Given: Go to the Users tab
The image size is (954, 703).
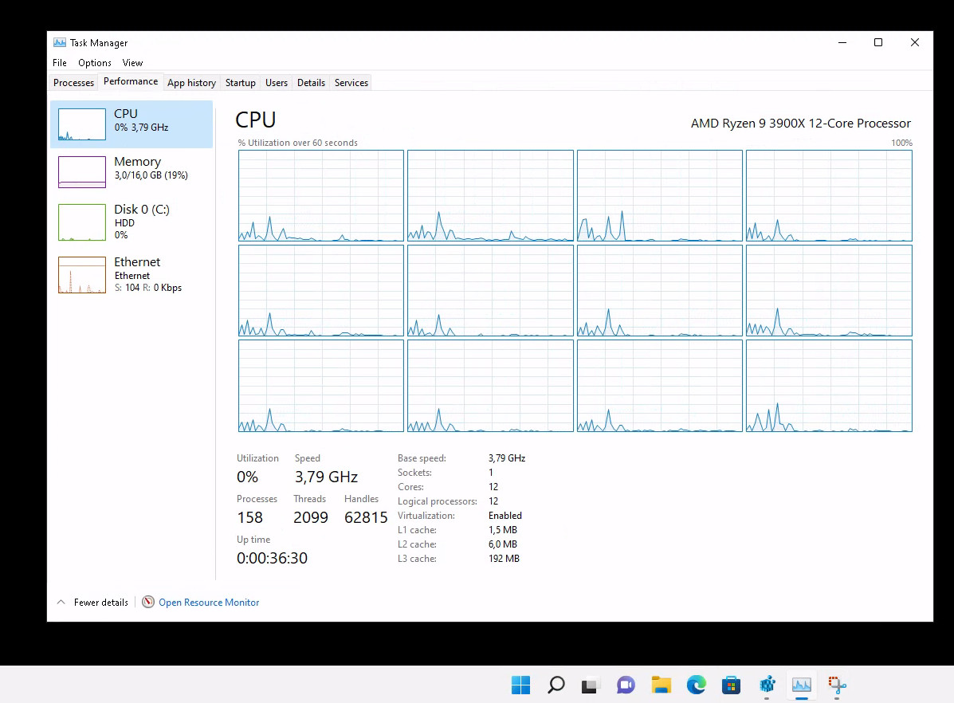Looking at the screenshot, I should point(277,83).
